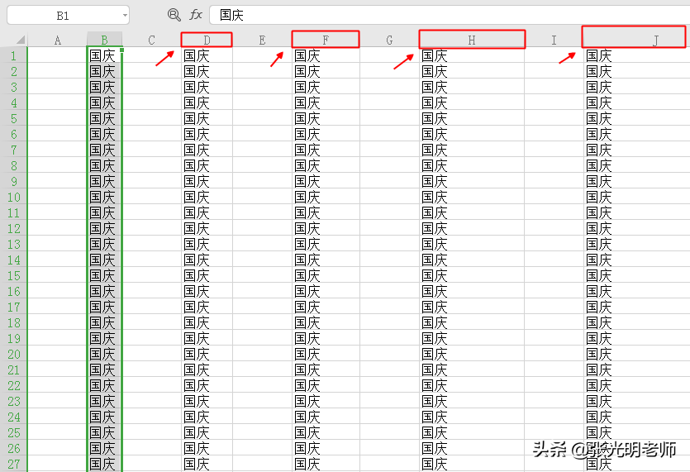Click cell B22 containing 国庆

pos(104,385)
